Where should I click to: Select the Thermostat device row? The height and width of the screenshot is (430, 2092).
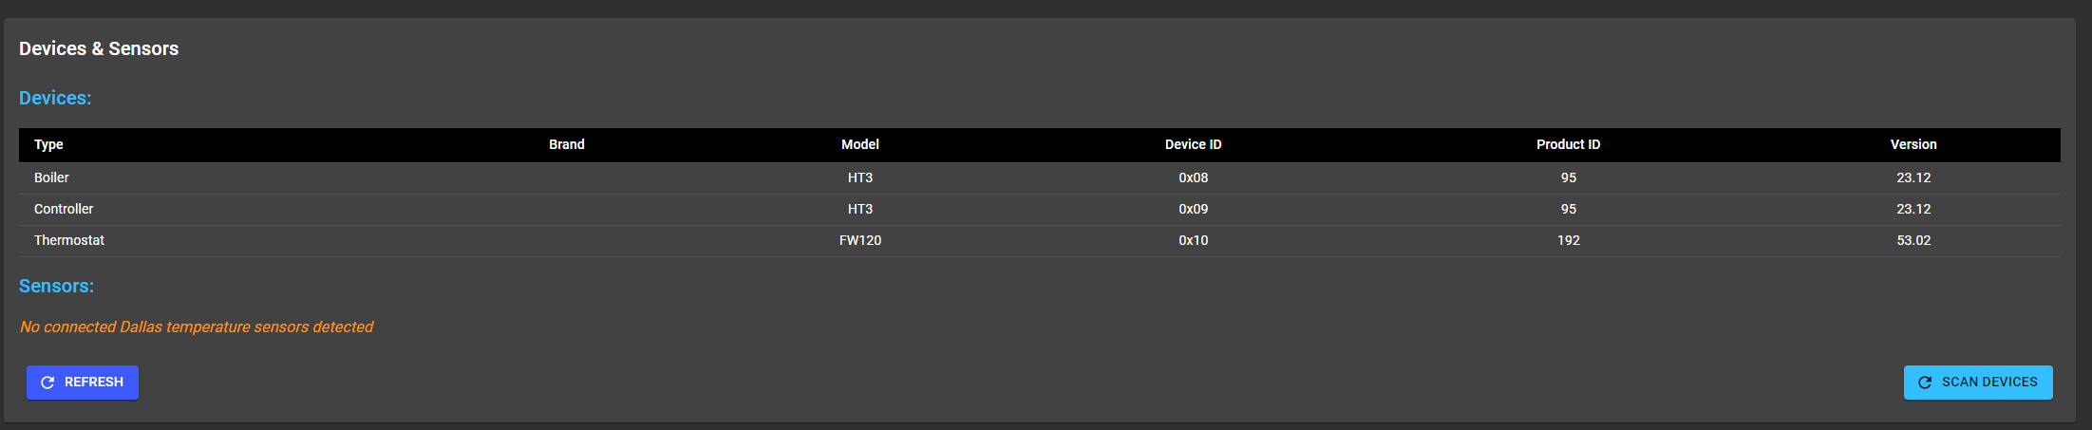pyautogui.click(x=1040, y=240)
